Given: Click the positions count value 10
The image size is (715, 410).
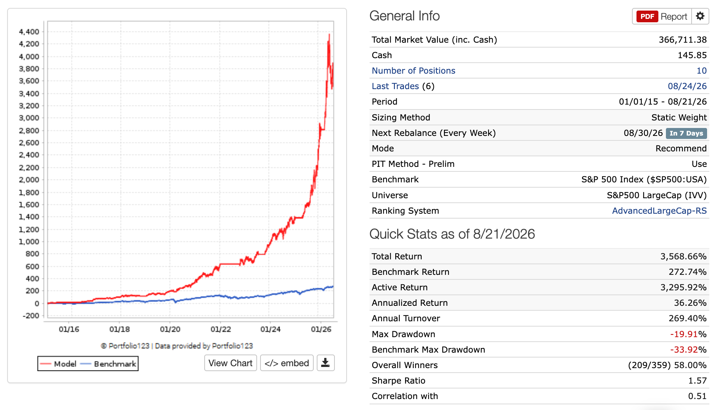Looking at the screenshot, I should pyautogui.click(x=701, y=71).
